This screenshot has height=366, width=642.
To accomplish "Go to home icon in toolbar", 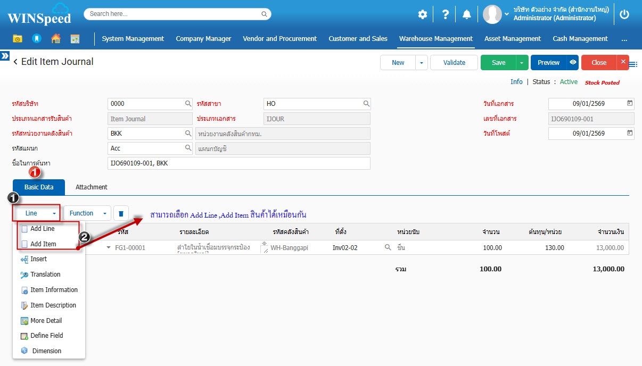I will click(56, 39).
